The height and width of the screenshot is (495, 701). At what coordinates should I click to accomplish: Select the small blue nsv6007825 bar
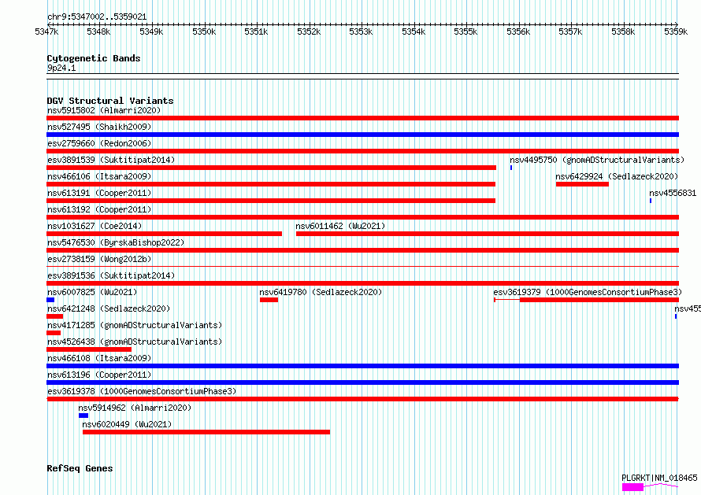coord(50,300)
